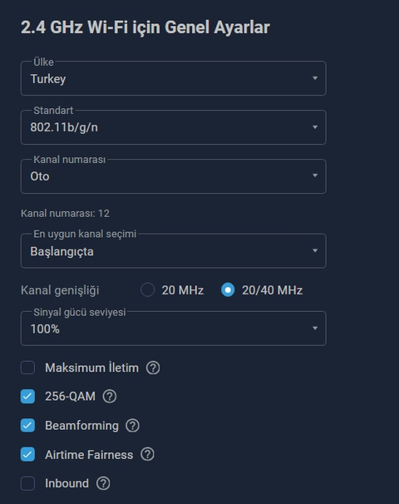
Task: Click the Beamforming help question mark
Action: 132,426
